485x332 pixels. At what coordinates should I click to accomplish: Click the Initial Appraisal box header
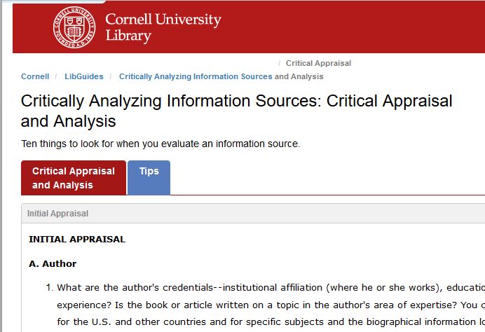pyautogui.click(x=253, y=214)
